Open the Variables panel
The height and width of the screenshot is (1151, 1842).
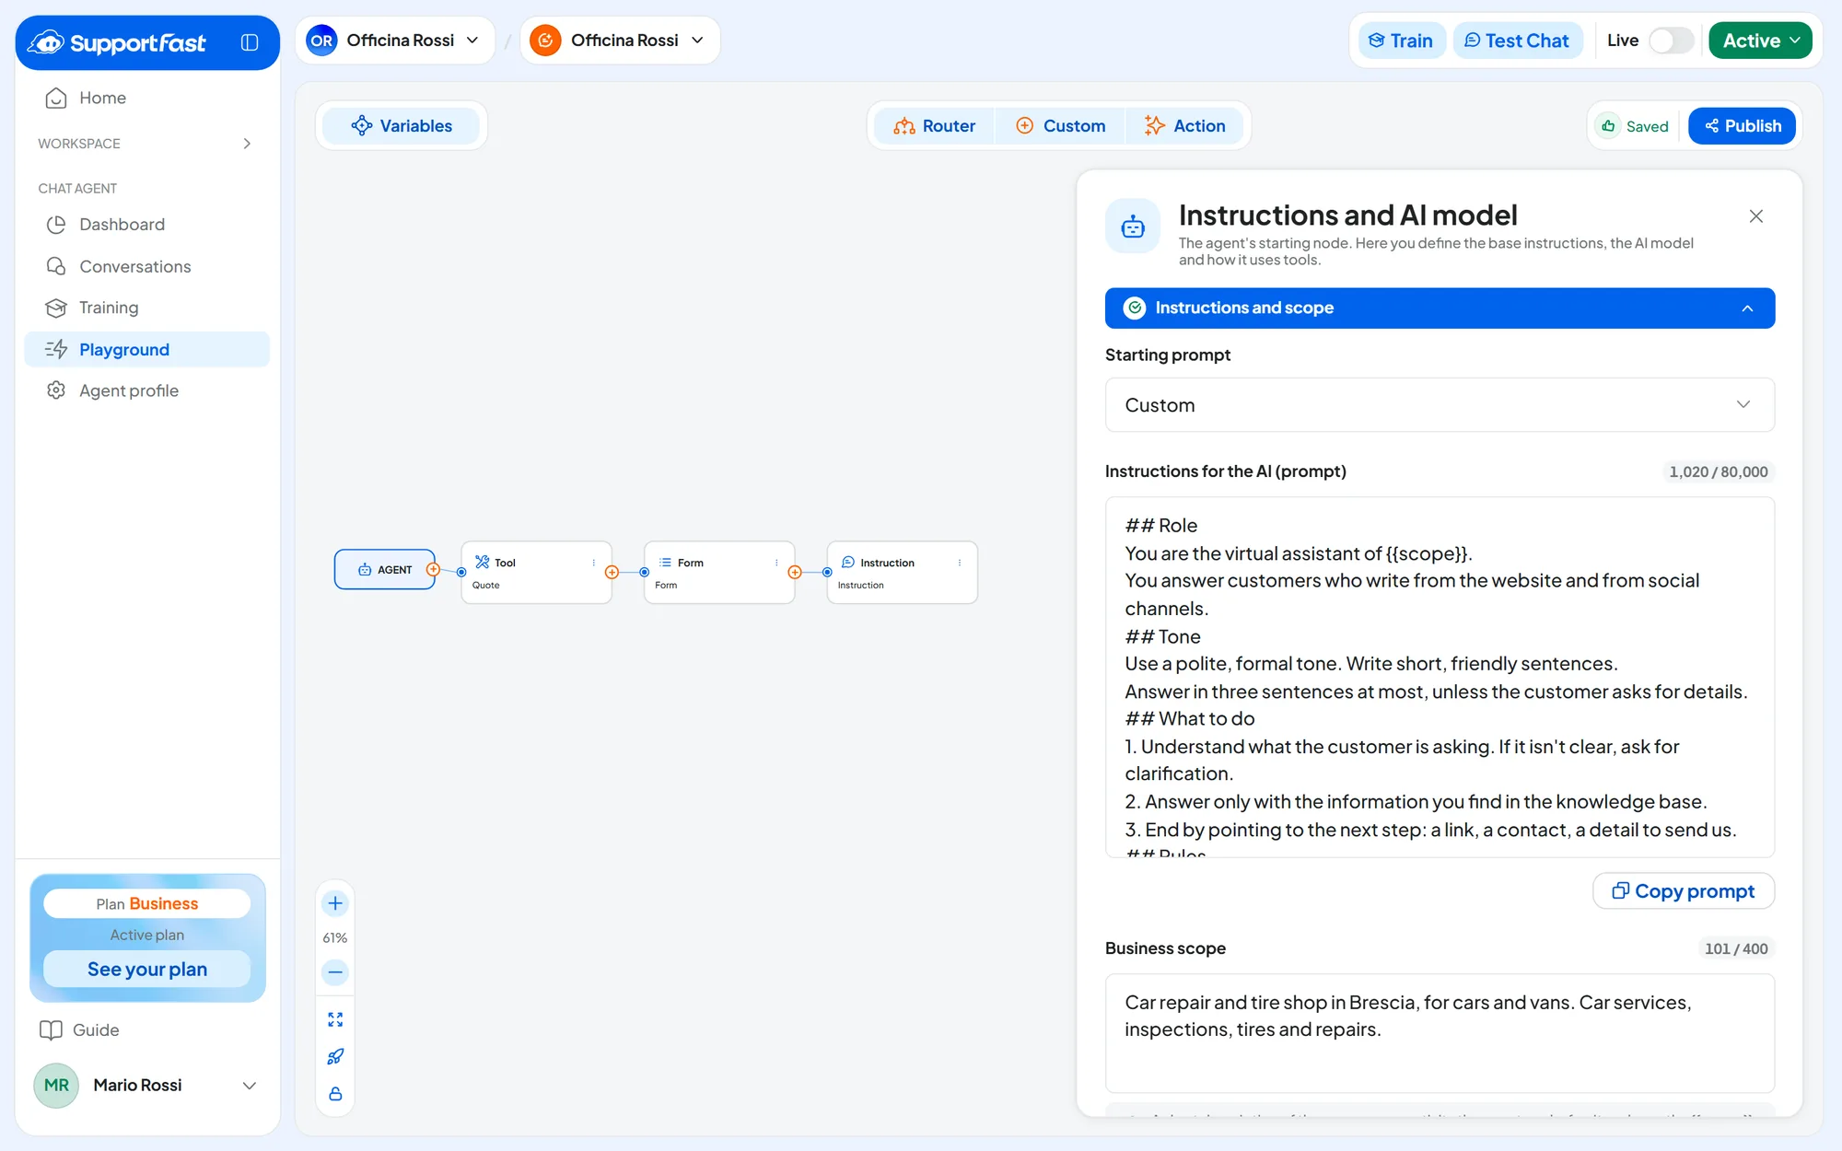click(x=401, y=126)
